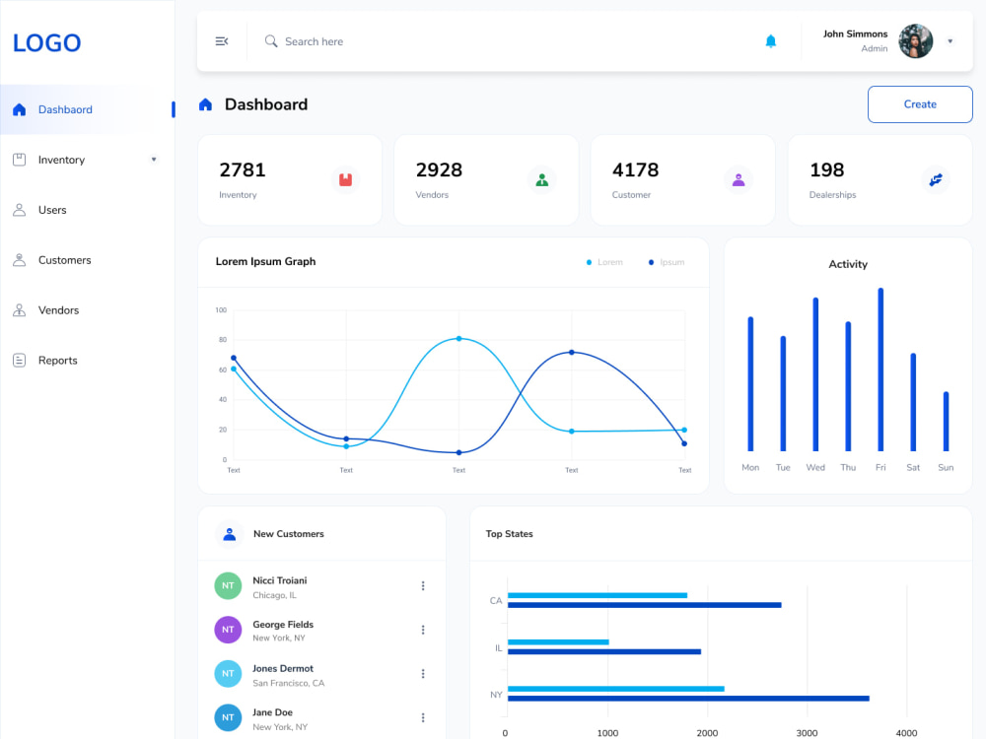Screen dimensions: 986x739
Task: Go to Users in the sidebar
Action: pos(88,210)
